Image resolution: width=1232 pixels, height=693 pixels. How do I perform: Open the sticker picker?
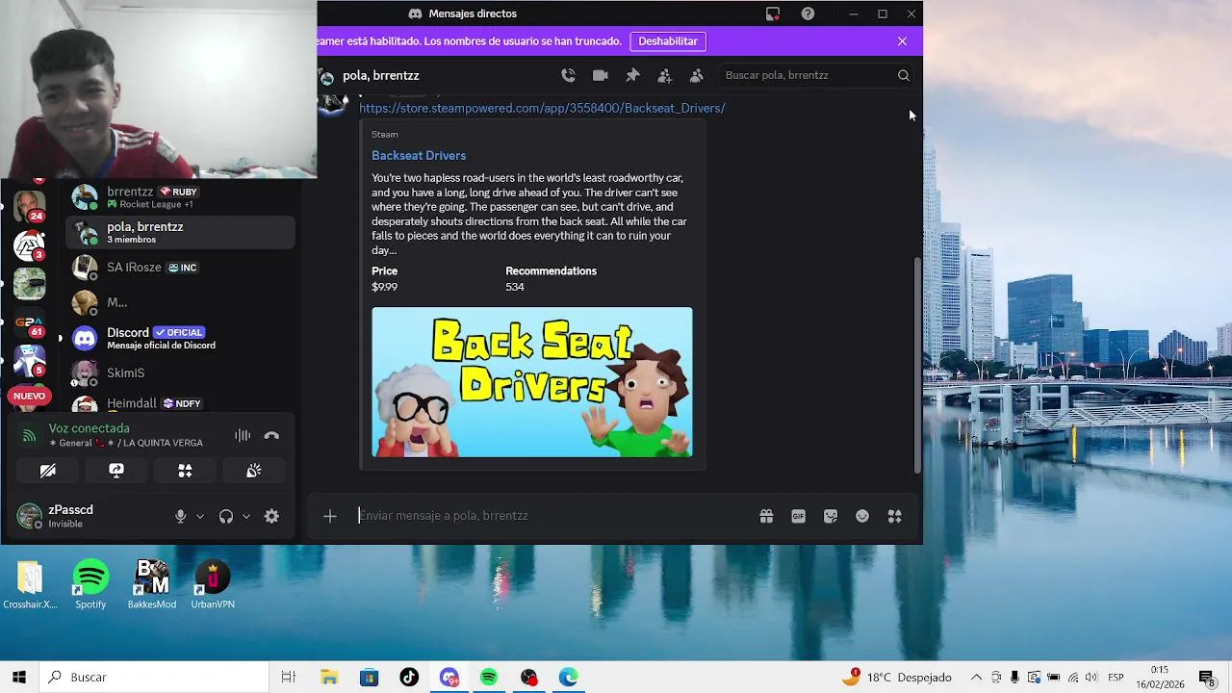[x=831, y=516]
